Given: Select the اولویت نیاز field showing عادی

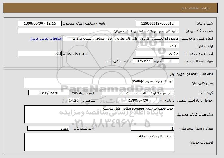Looking at the screenshot, I should 157,46.
